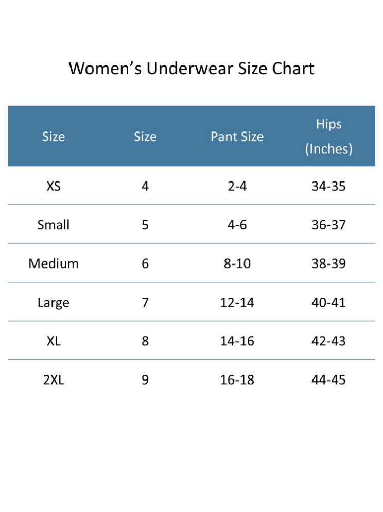Image resolution: width=383 pixels, height=512 pixels.
Task: Select hips measurement "40-41"
Action: pyautogui.click(x=328, y=302)
